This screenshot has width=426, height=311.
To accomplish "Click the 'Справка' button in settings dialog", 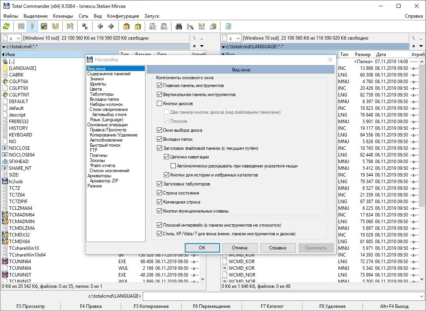I will (278, 248).
